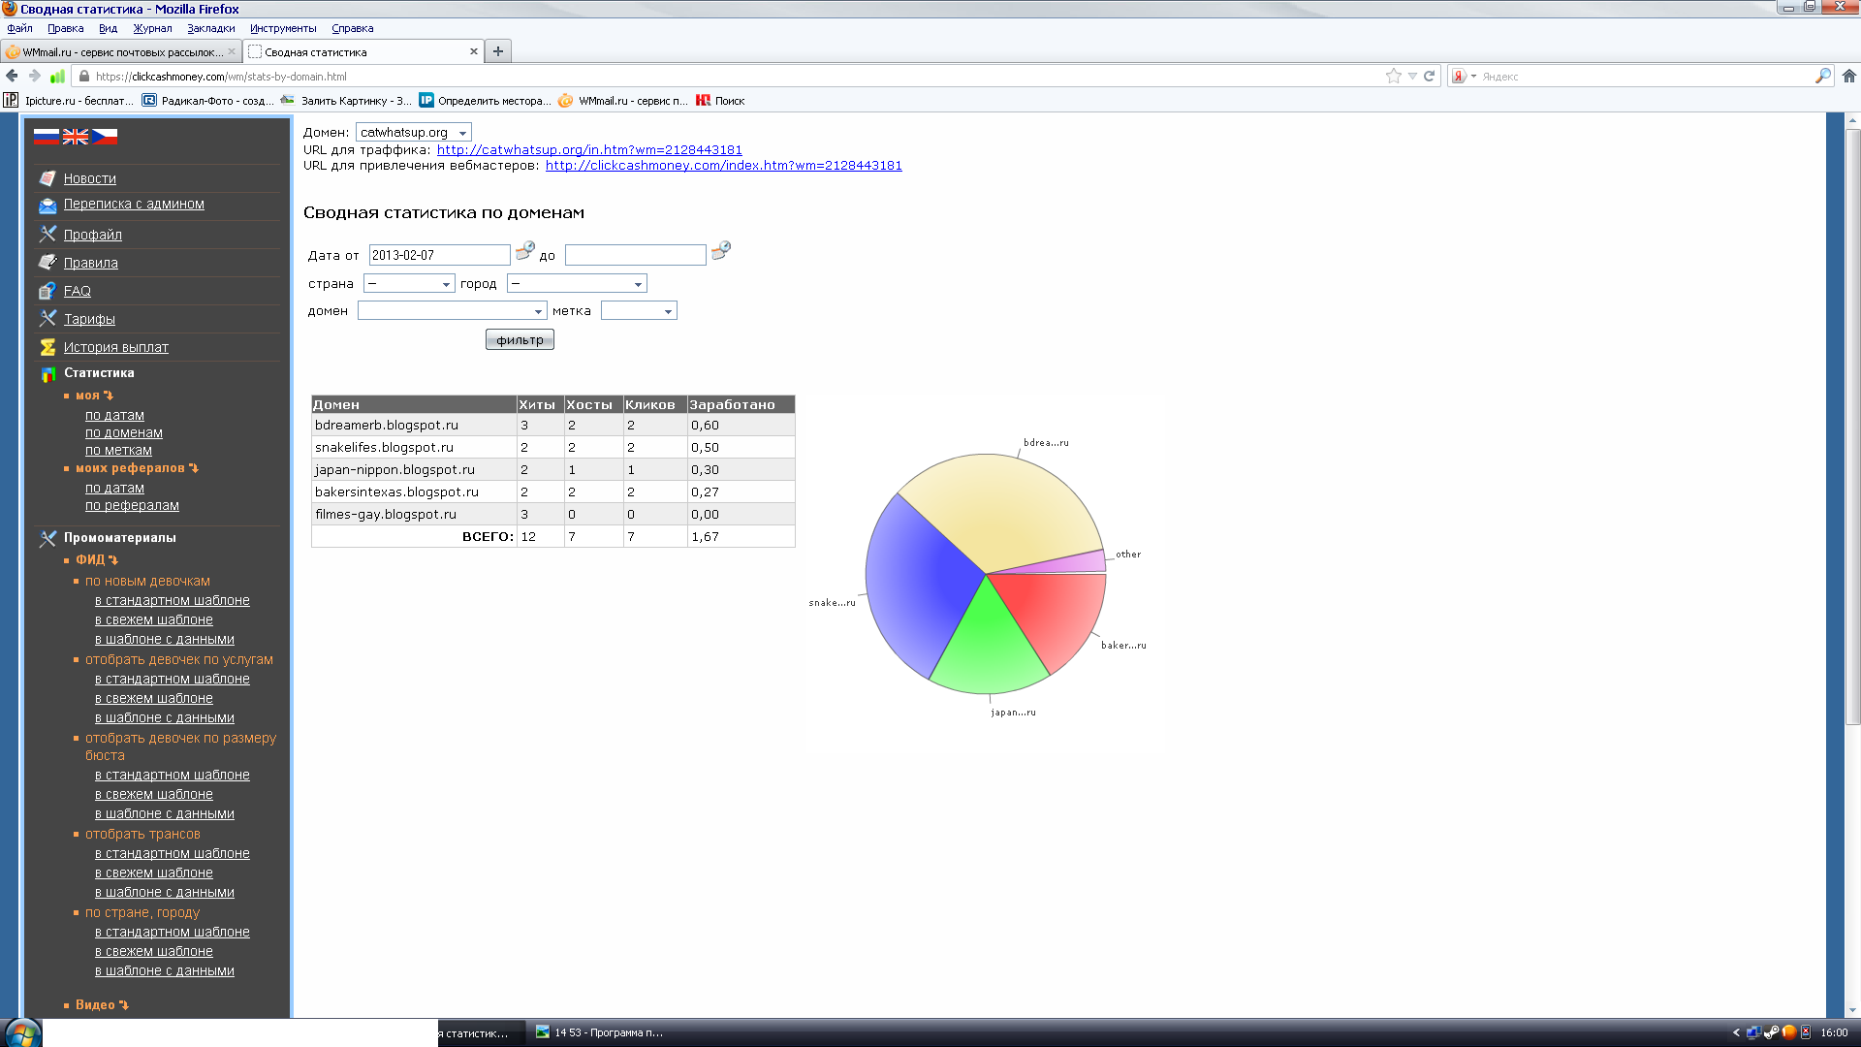The width and height of the screenshot is (1861, 1047).
Task: Expand the моя statistics section
Action: point(94,396)
